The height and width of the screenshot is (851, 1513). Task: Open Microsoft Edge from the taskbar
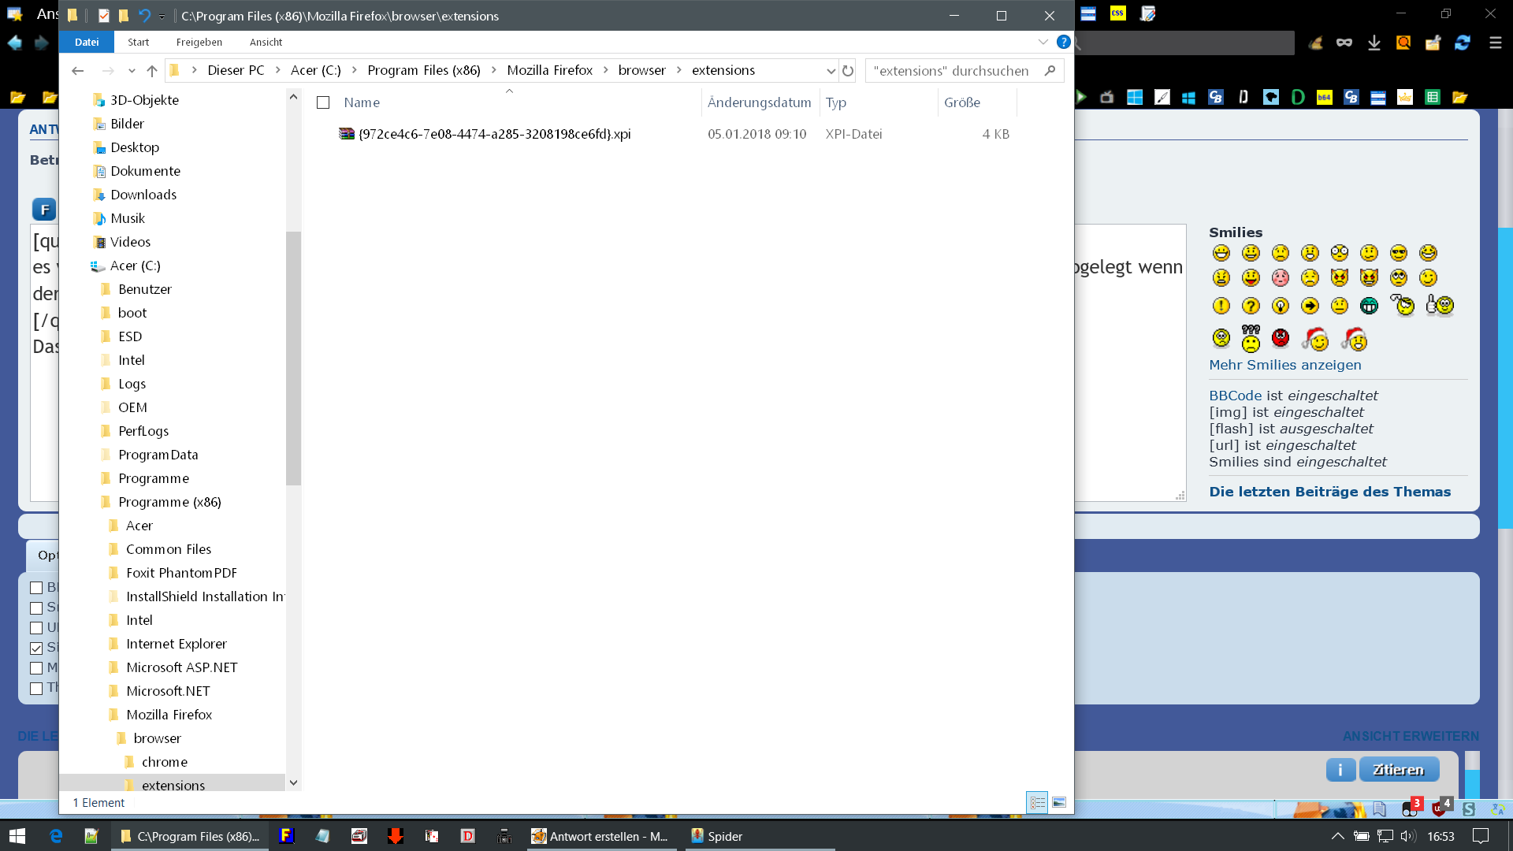(56, 836)
